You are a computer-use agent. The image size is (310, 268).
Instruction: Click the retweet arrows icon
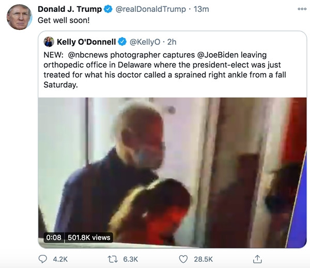(112, 259)
